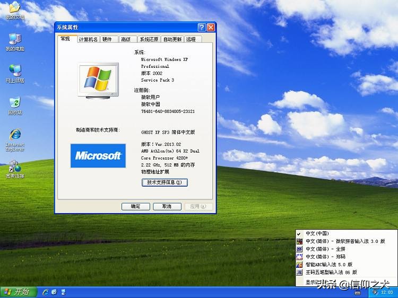This screenshot has width=398, height=298.
Task: Click the 智能ABC input method icon
Action: click(299, 265)
